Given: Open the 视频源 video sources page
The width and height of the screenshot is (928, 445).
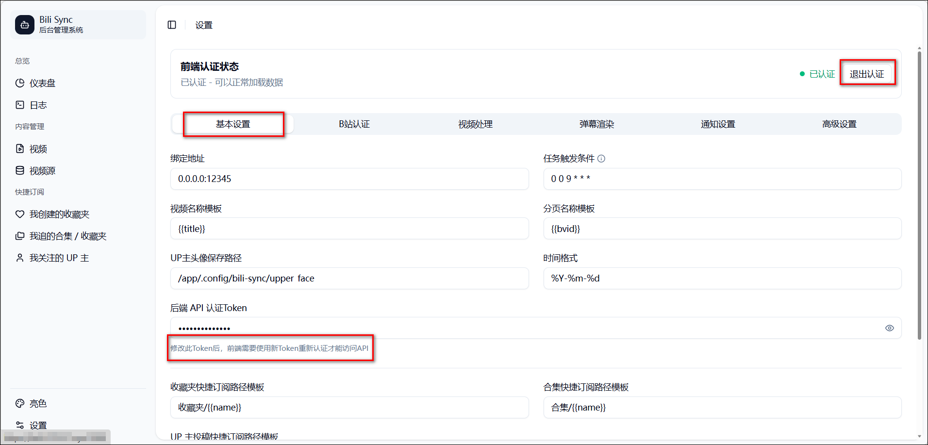Looking at the screenshot, I should [x=42, y=171].
